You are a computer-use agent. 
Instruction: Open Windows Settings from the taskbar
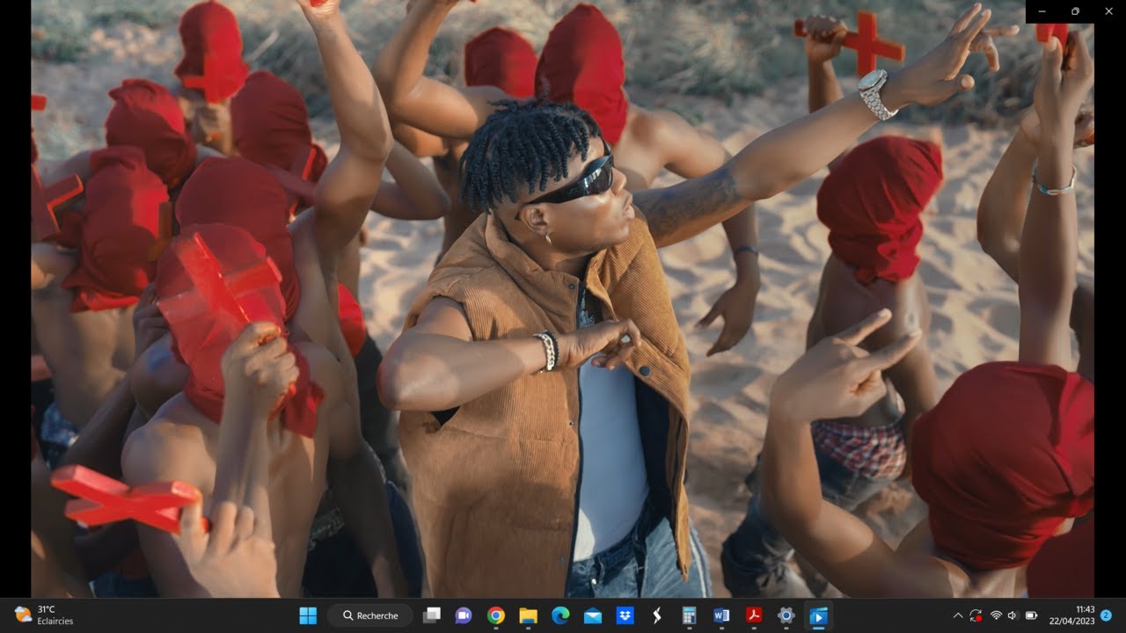[x=786, y=615]
